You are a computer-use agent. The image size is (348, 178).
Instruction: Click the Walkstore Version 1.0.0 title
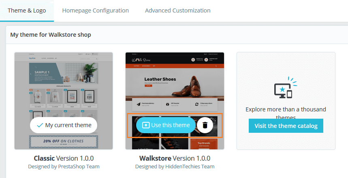tap(175, 158)
